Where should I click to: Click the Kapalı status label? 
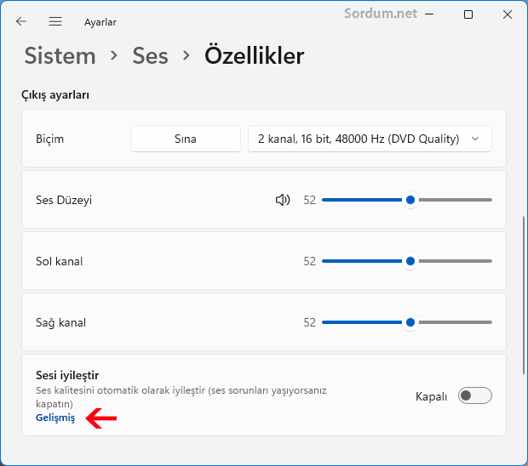tap(431, 396)
